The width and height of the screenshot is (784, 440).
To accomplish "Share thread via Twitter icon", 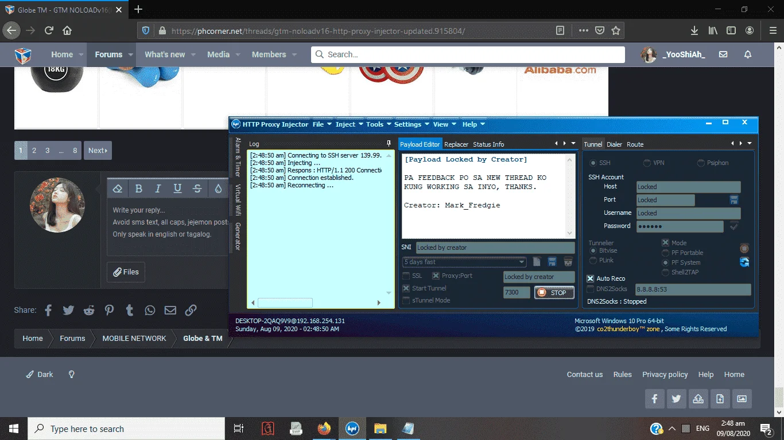I will (68, 310).
